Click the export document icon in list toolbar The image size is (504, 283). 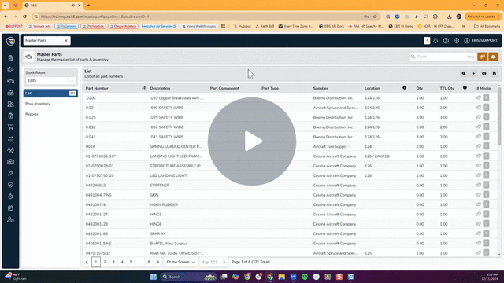(494, 73)
